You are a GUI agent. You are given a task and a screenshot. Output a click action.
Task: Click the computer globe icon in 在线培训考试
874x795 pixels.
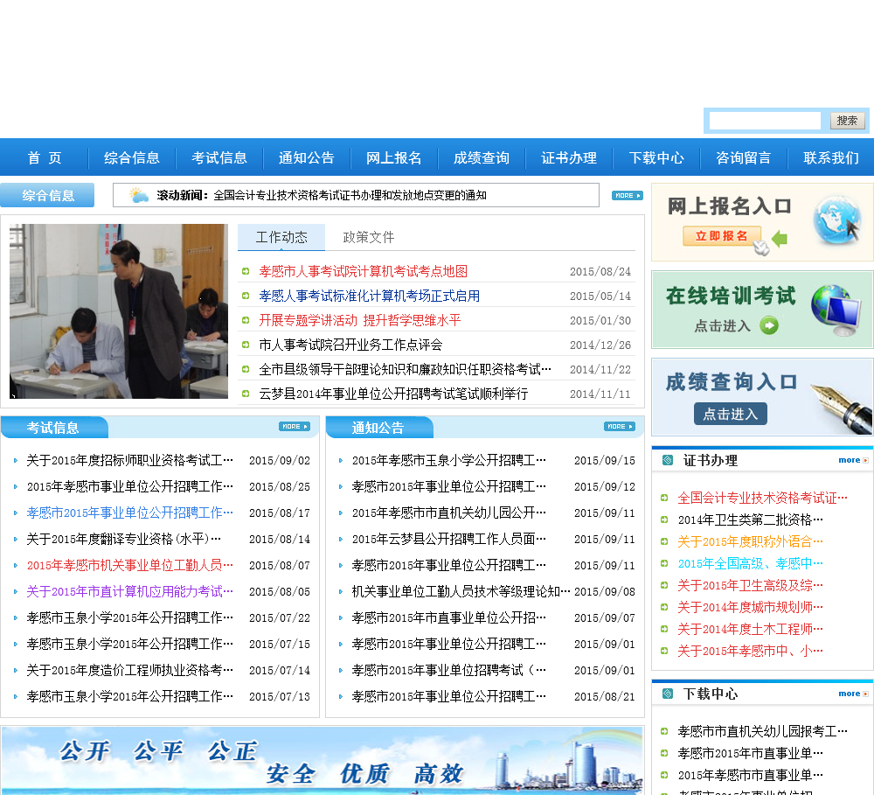click(836, 310)
